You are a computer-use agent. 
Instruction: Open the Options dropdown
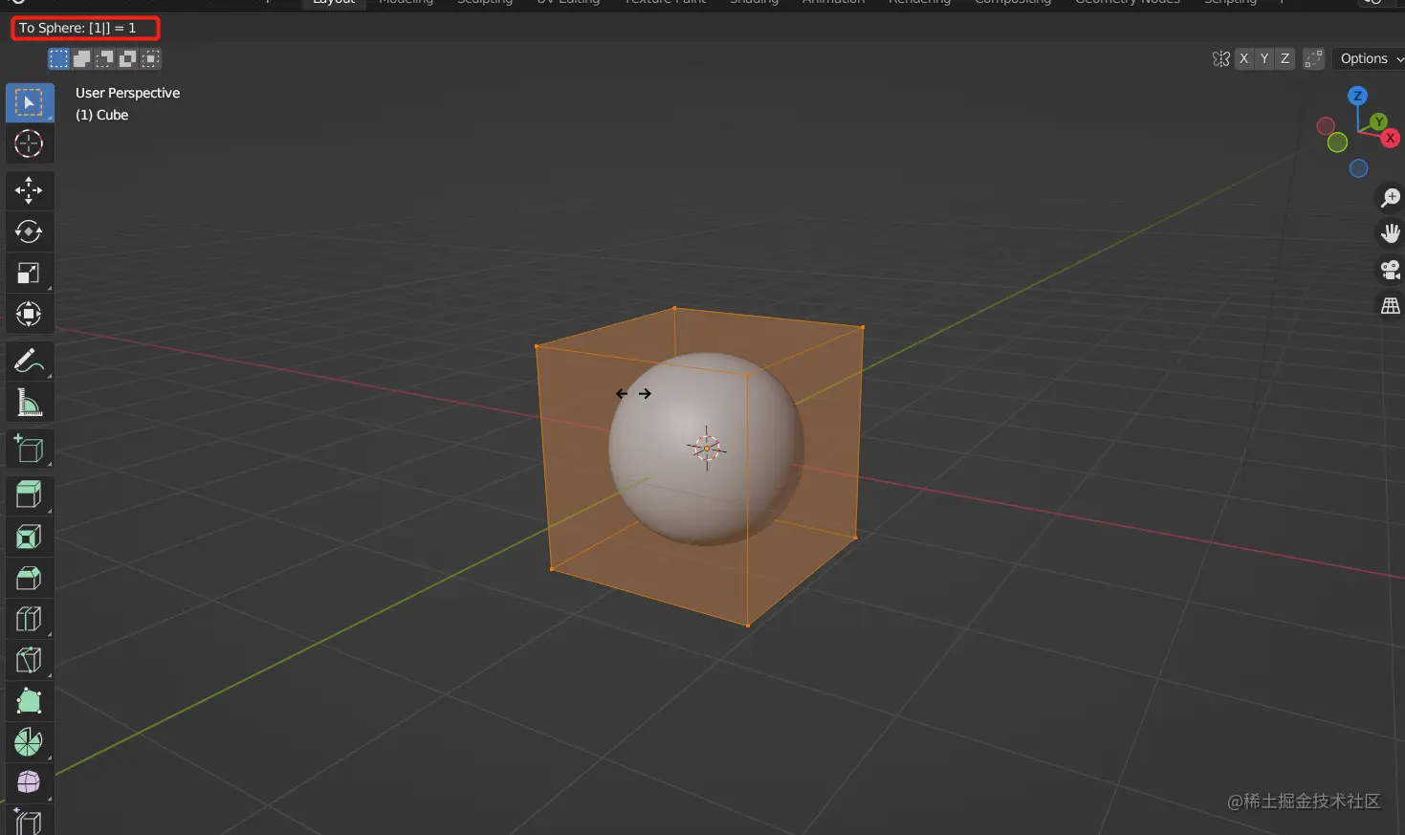1370,59
